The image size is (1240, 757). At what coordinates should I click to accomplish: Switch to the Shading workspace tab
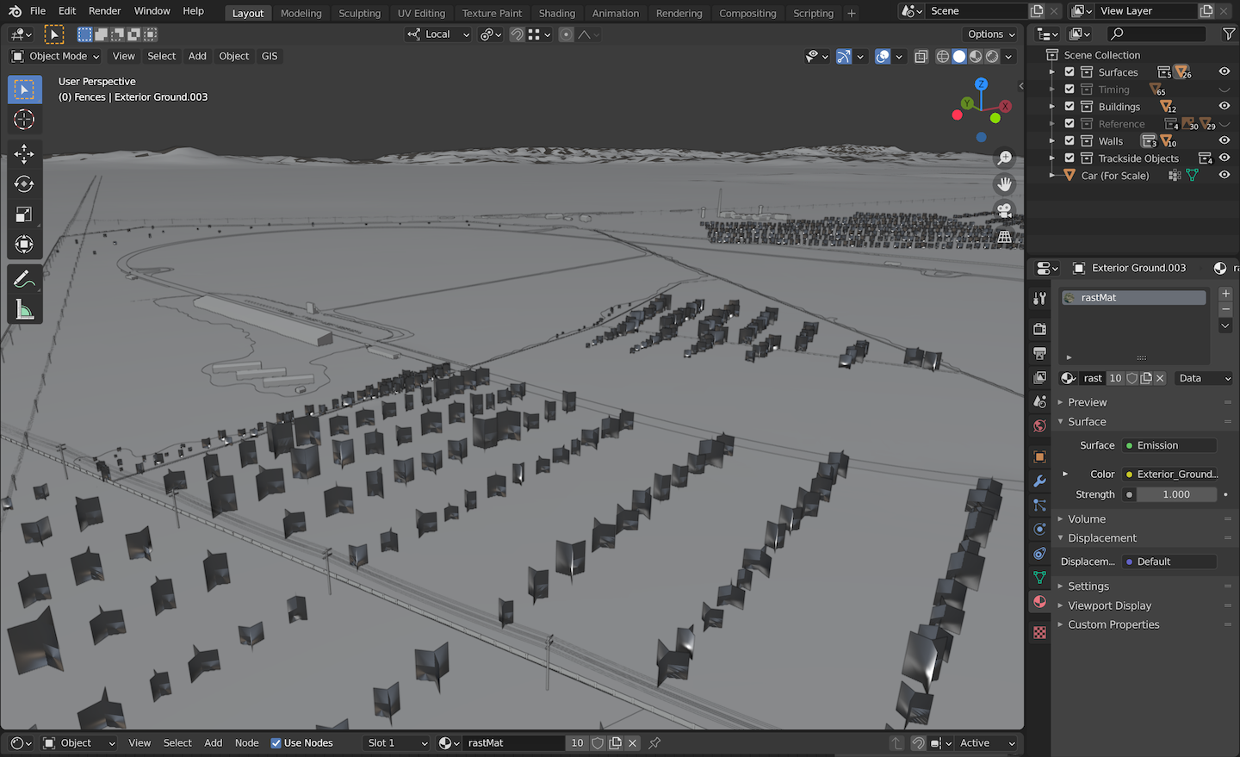(x=556, y=13)
